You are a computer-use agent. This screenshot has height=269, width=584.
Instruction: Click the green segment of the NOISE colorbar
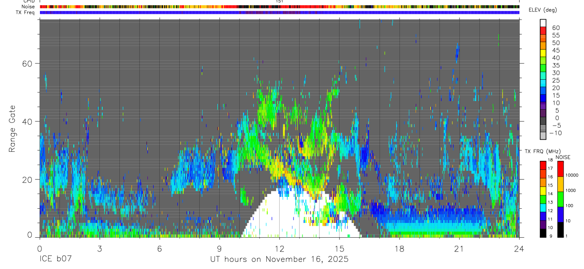tap(560, 199)
